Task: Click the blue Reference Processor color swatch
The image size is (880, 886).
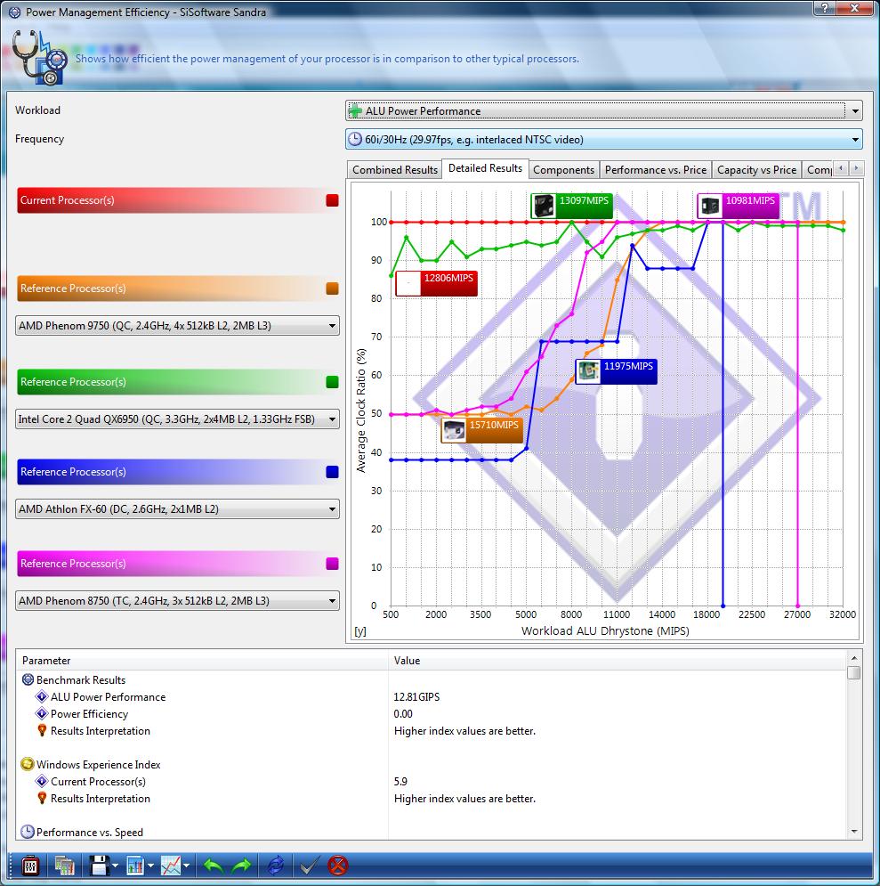Action: (x=333, y=472)
